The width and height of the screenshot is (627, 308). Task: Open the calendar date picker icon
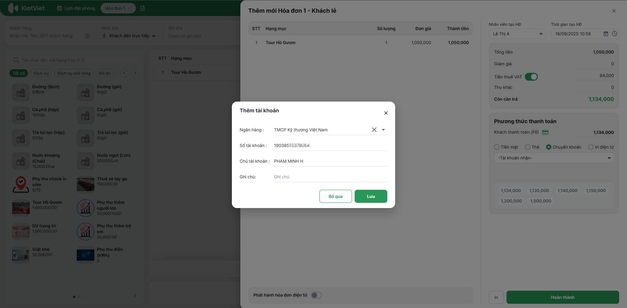(x=606, y=34)
